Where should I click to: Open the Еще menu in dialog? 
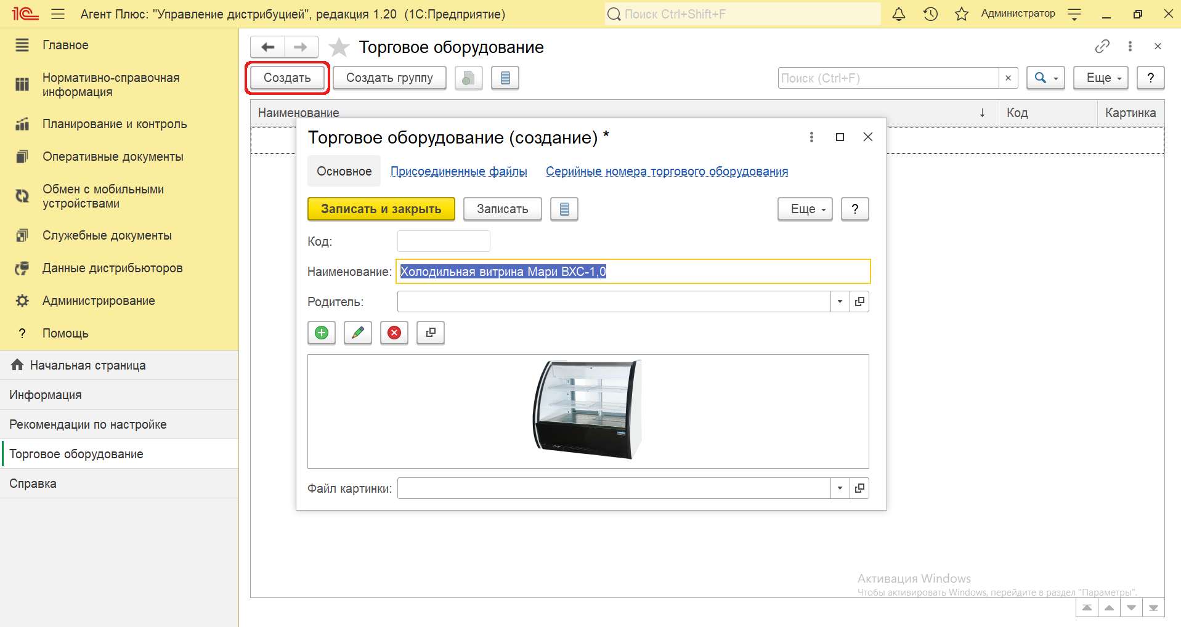pyautogui.click(x=805, y=209)
